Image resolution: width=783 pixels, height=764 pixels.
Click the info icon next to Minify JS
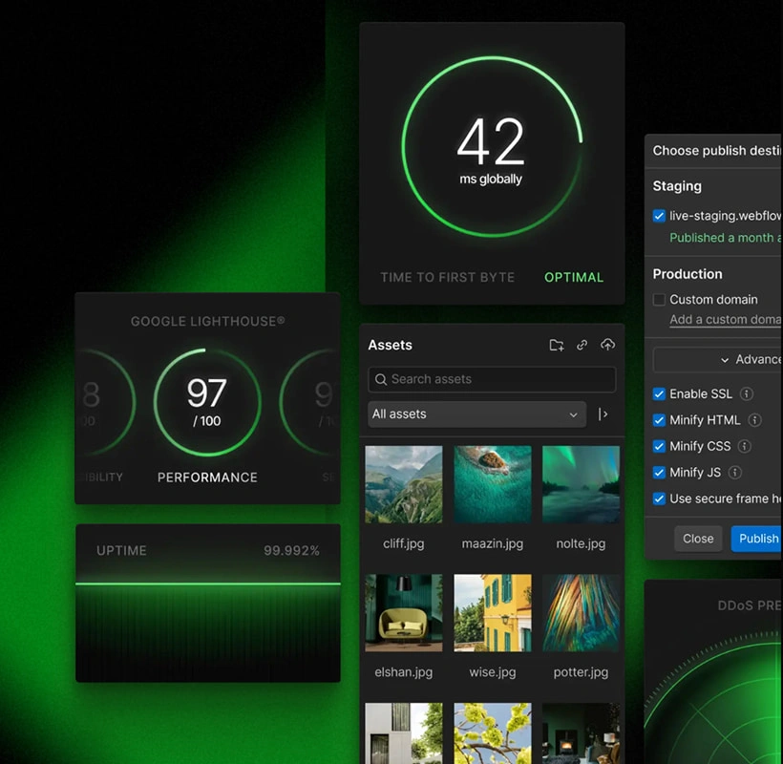(x=735, y=473)
